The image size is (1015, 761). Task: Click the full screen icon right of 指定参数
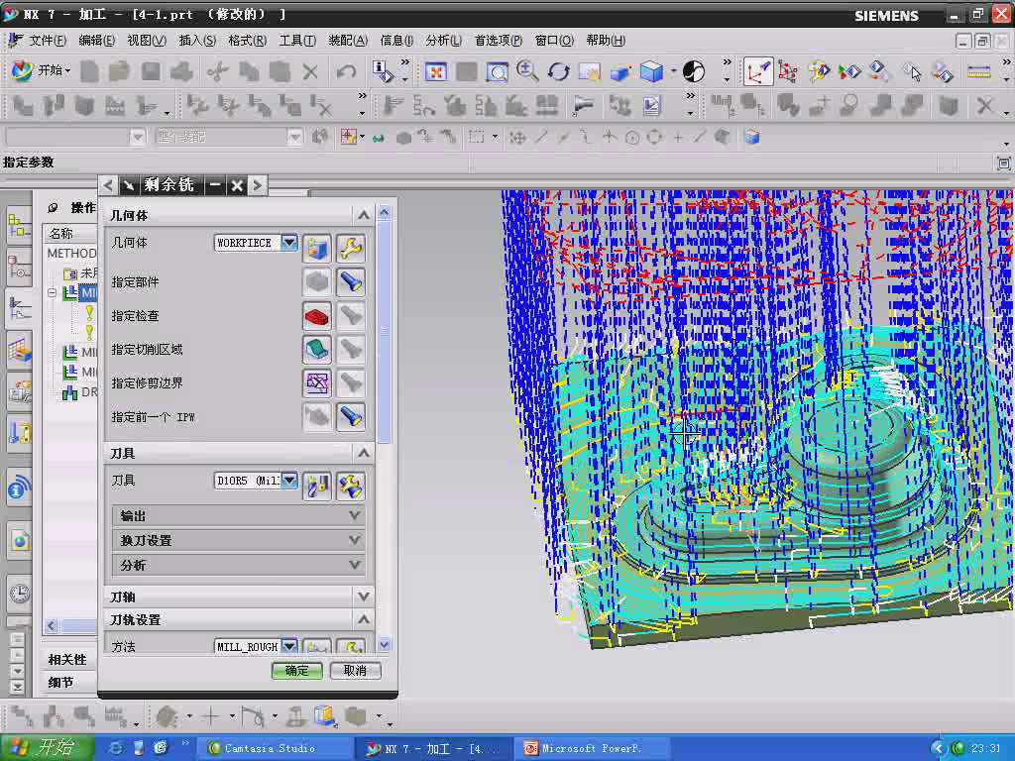coord(1003,163)
